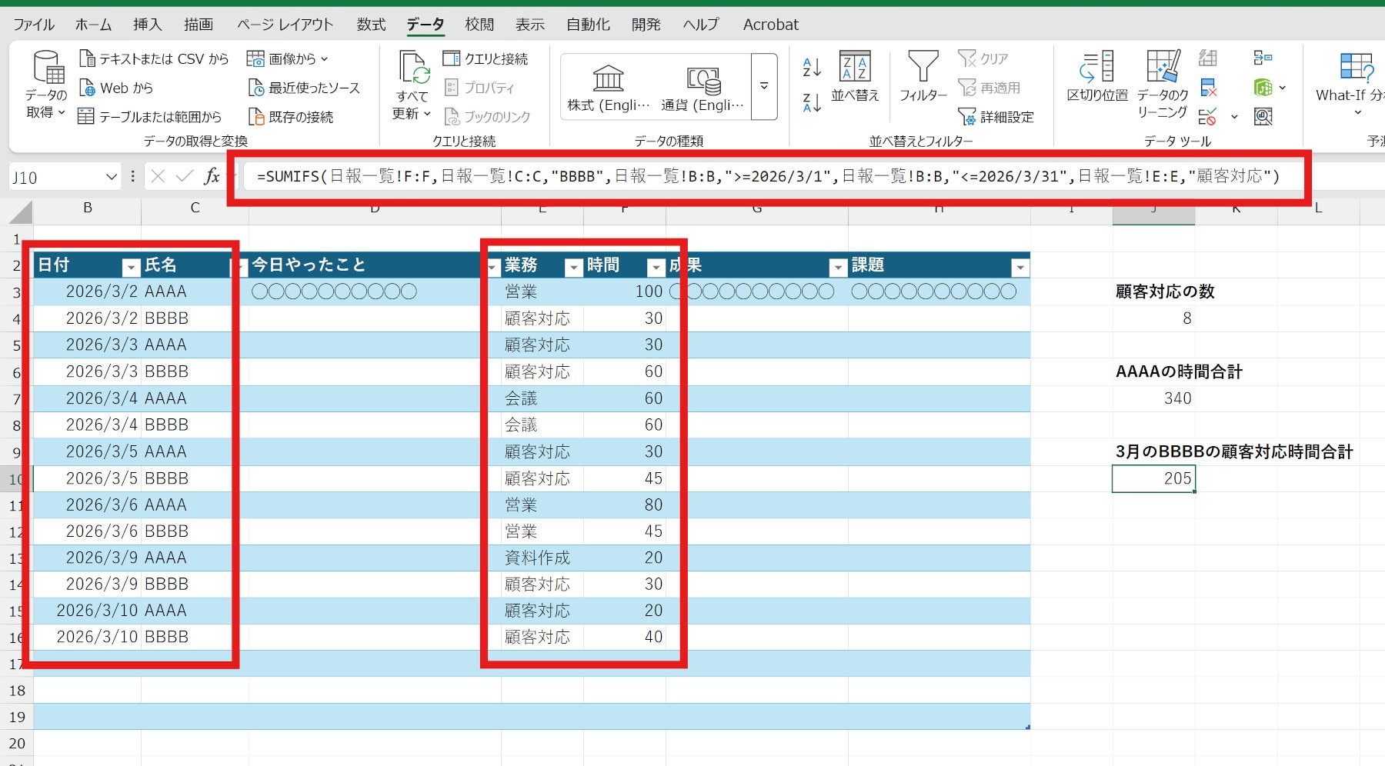
Task: Click the データの取得 icon
Action: [x=47, y=69]
